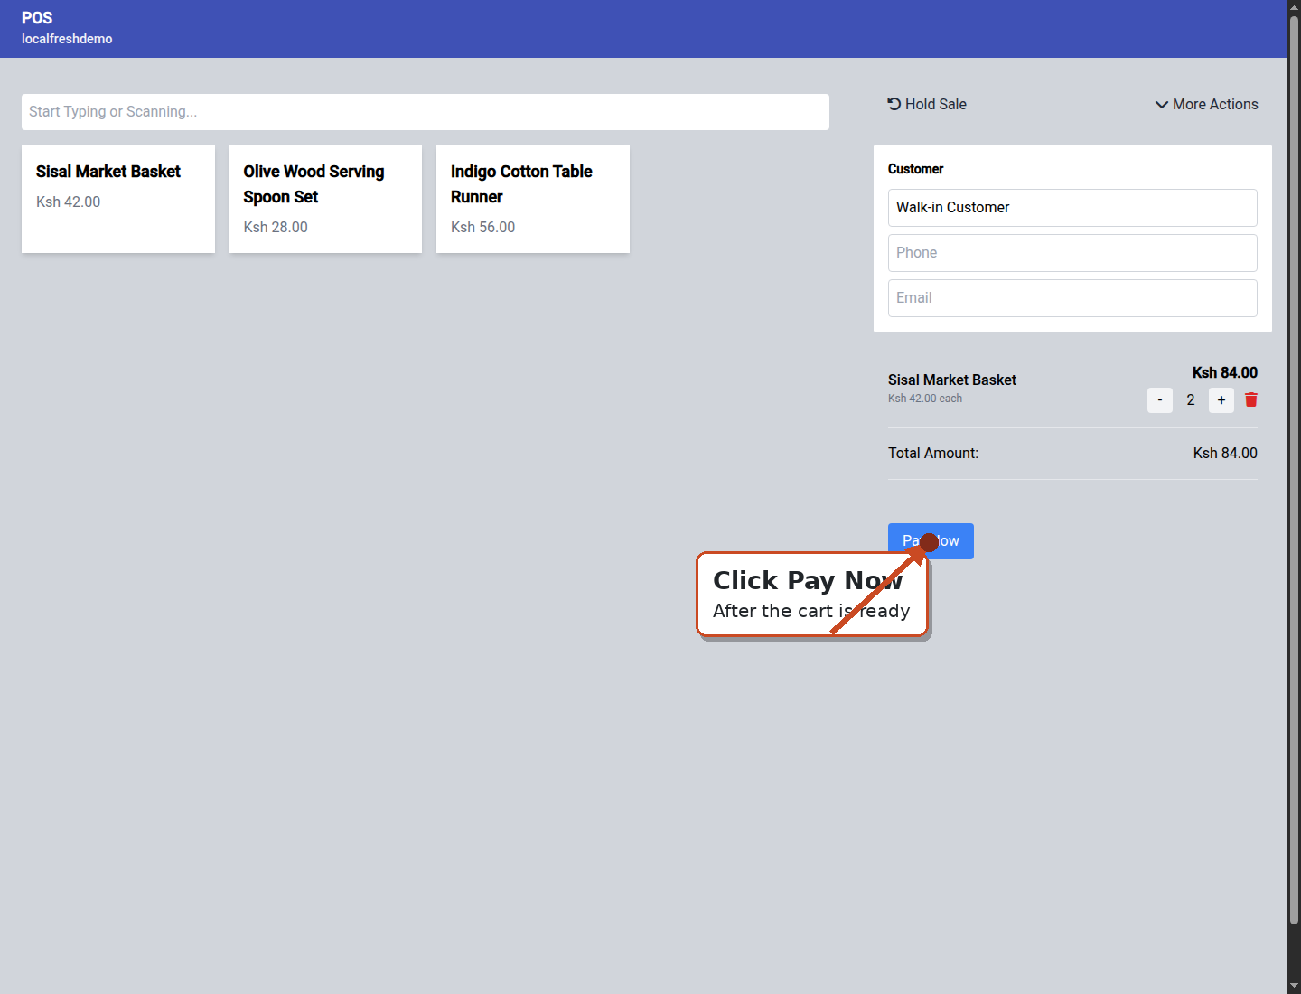
Task: Click the Sisal Market Basket cart item name
Action: click(952, 380)
